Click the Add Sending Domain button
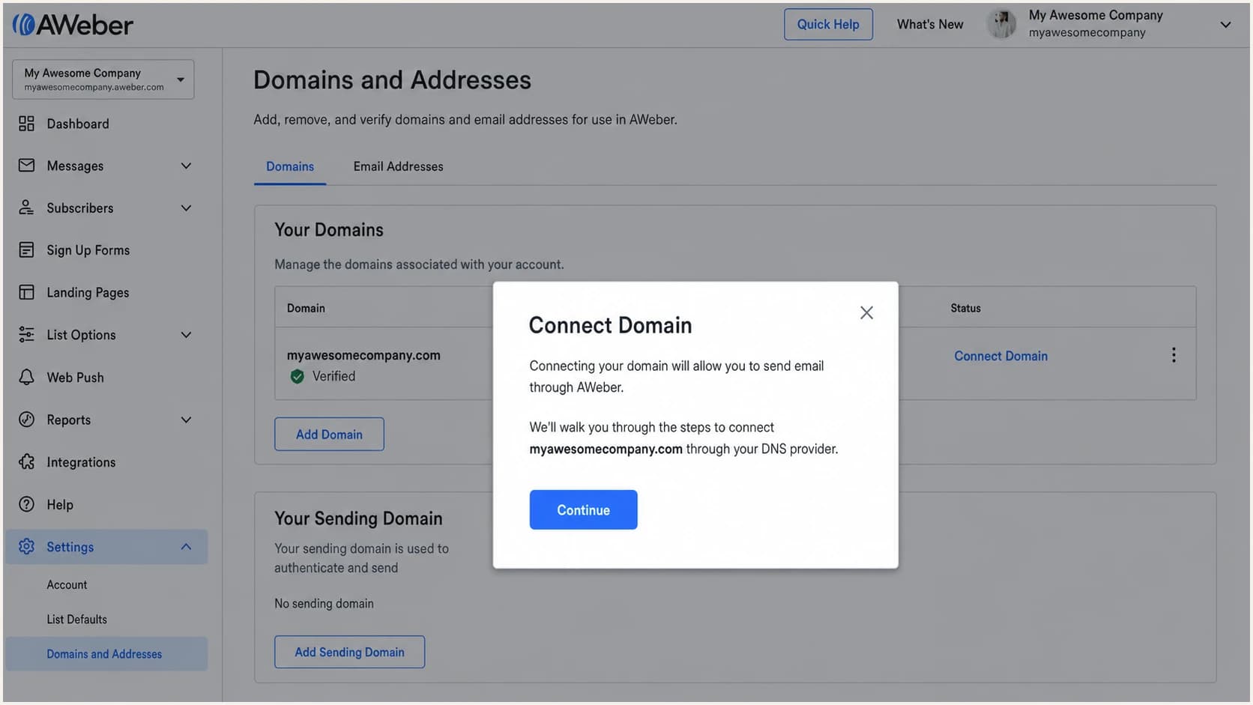Screen dimensions: 1253x705 349,652
